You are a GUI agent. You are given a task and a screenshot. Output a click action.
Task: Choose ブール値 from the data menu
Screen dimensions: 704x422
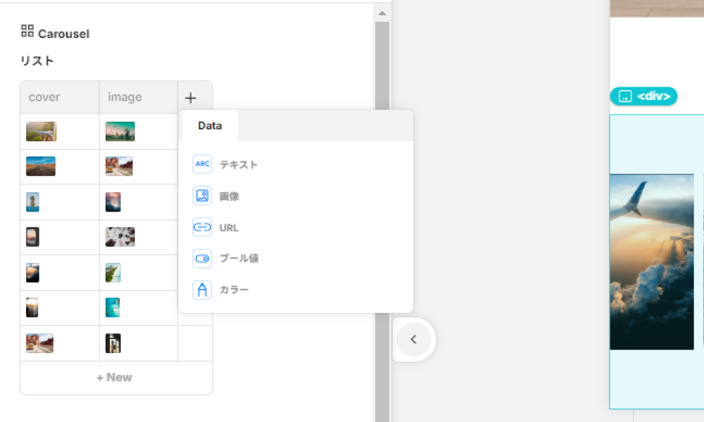click(x=239, y=259)
